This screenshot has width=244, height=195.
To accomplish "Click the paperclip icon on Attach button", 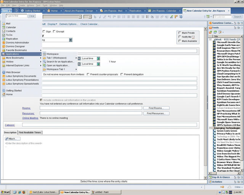I will (x=7, y=139).
